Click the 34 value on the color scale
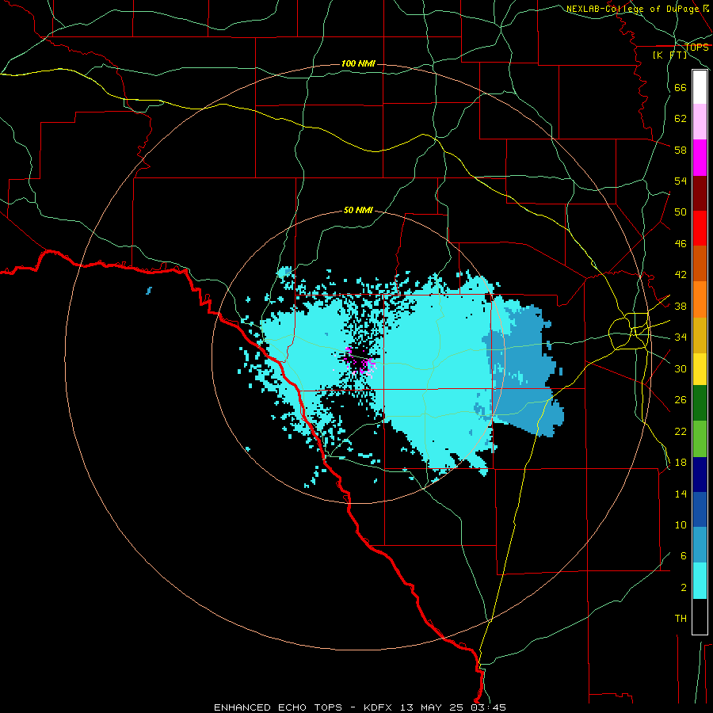Screen dimensions: 713x713 [681, 337]
